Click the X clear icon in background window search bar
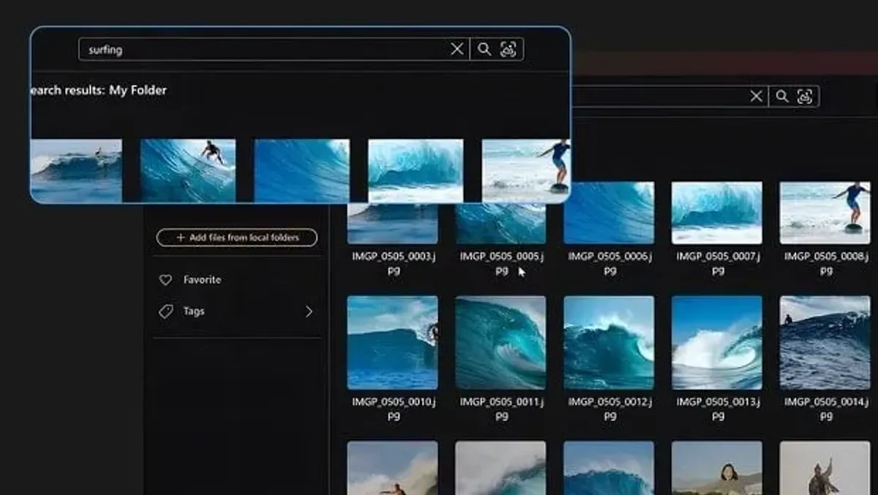Screen dimensions: 878x495 coord(757,97)
